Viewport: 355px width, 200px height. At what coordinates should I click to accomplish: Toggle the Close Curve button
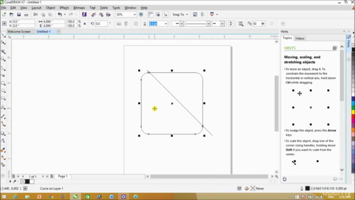click(x=231, y=23)
